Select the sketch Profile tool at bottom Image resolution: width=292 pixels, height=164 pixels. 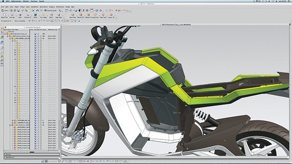pos(59,161)
